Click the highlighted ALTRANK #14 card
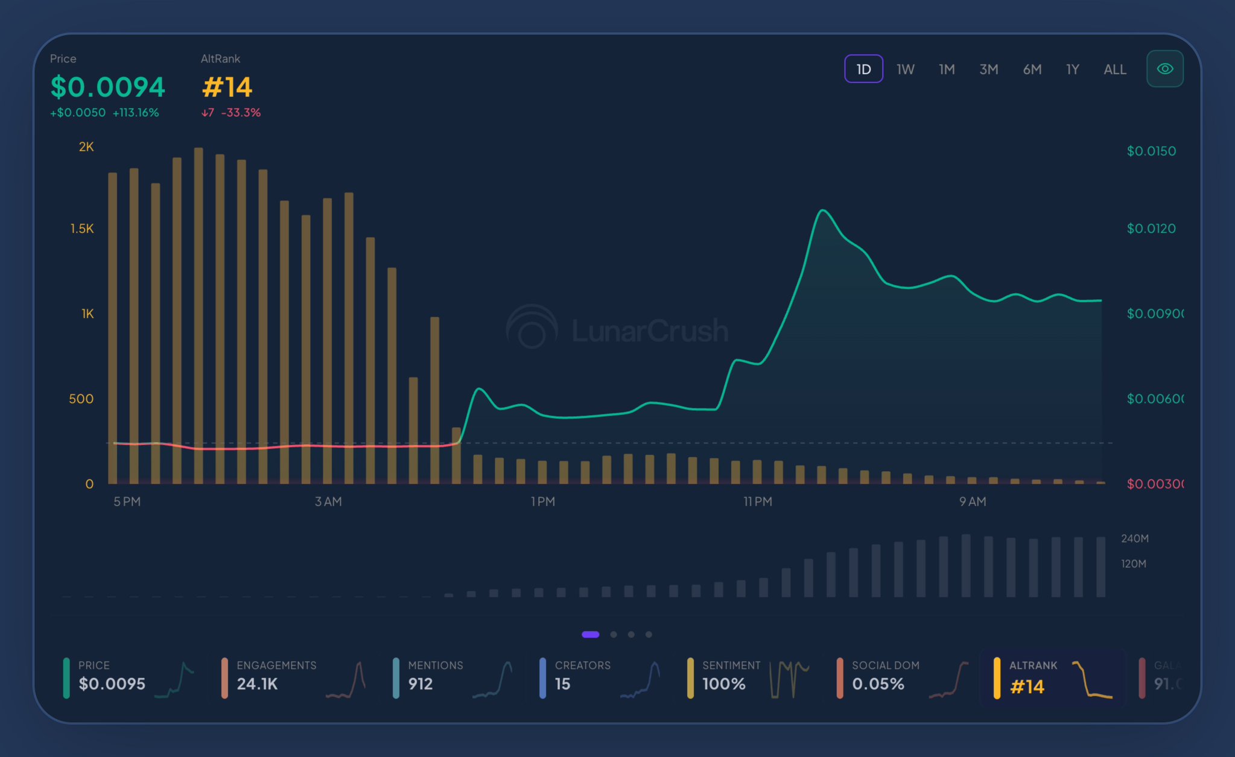 tap(1053, 679)
